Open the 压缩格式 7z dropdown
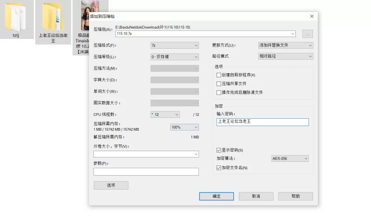 (174, 45)
